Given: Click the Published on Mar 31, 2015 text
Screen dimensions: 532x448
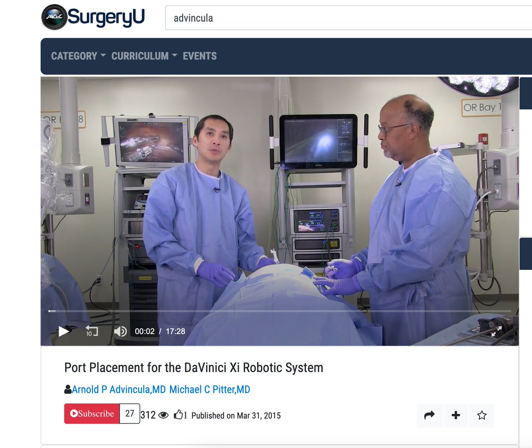Looking at the screenshot, I should click(236, 416).
